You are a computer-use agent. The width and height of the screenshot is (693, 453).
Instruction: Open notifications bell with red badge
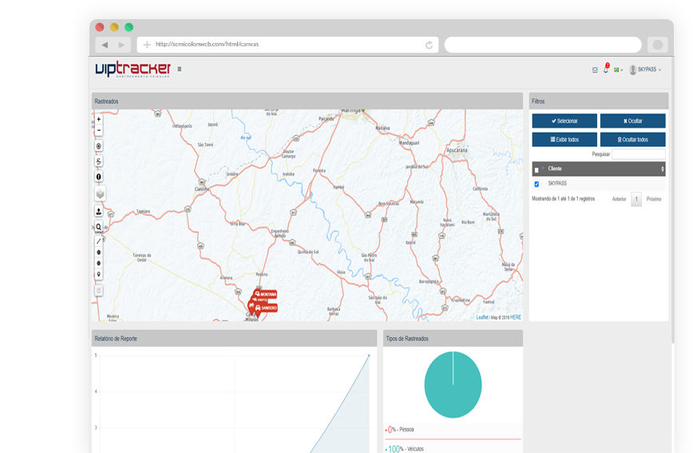[x=605, y=70]
